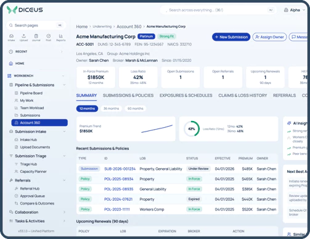310x239 pixels.
Task: Open POL-2023-11111 policy link
Action: [117, 209]
